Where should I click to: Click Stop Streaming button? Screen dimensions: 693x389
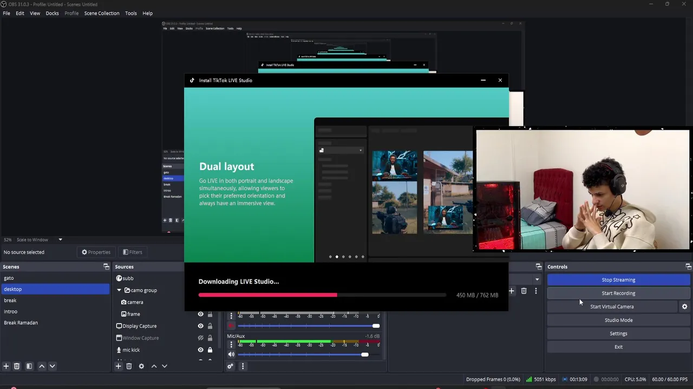pos(618,280)
